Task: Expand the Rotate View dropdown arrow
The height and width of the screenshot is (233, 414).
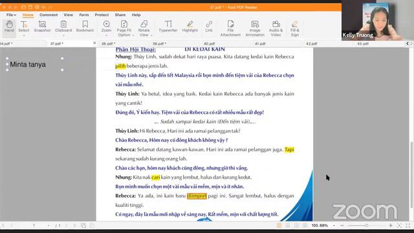Action: 151,35
